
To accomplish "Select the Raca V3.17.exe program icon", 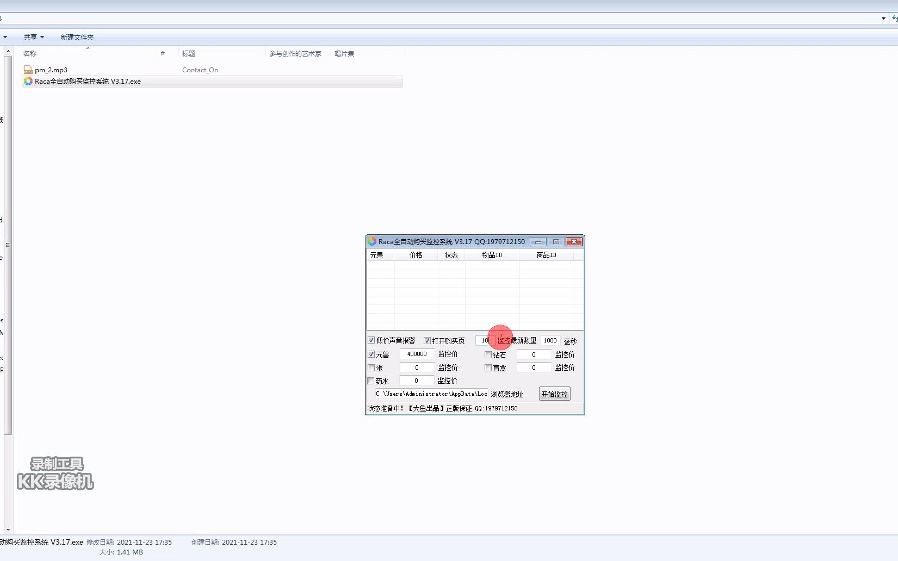I will point(28,81).
